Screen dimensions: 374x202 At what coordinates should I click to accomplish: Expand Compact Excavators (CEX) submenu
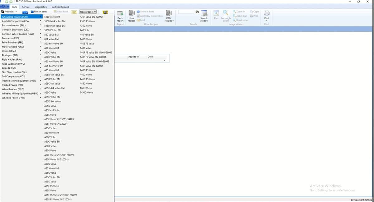click(21, 30)
